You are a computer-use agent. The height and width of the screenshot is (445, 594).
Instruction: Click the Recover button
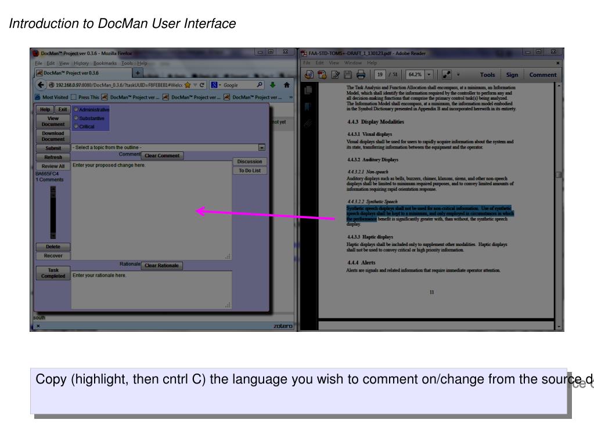(53, 256)
